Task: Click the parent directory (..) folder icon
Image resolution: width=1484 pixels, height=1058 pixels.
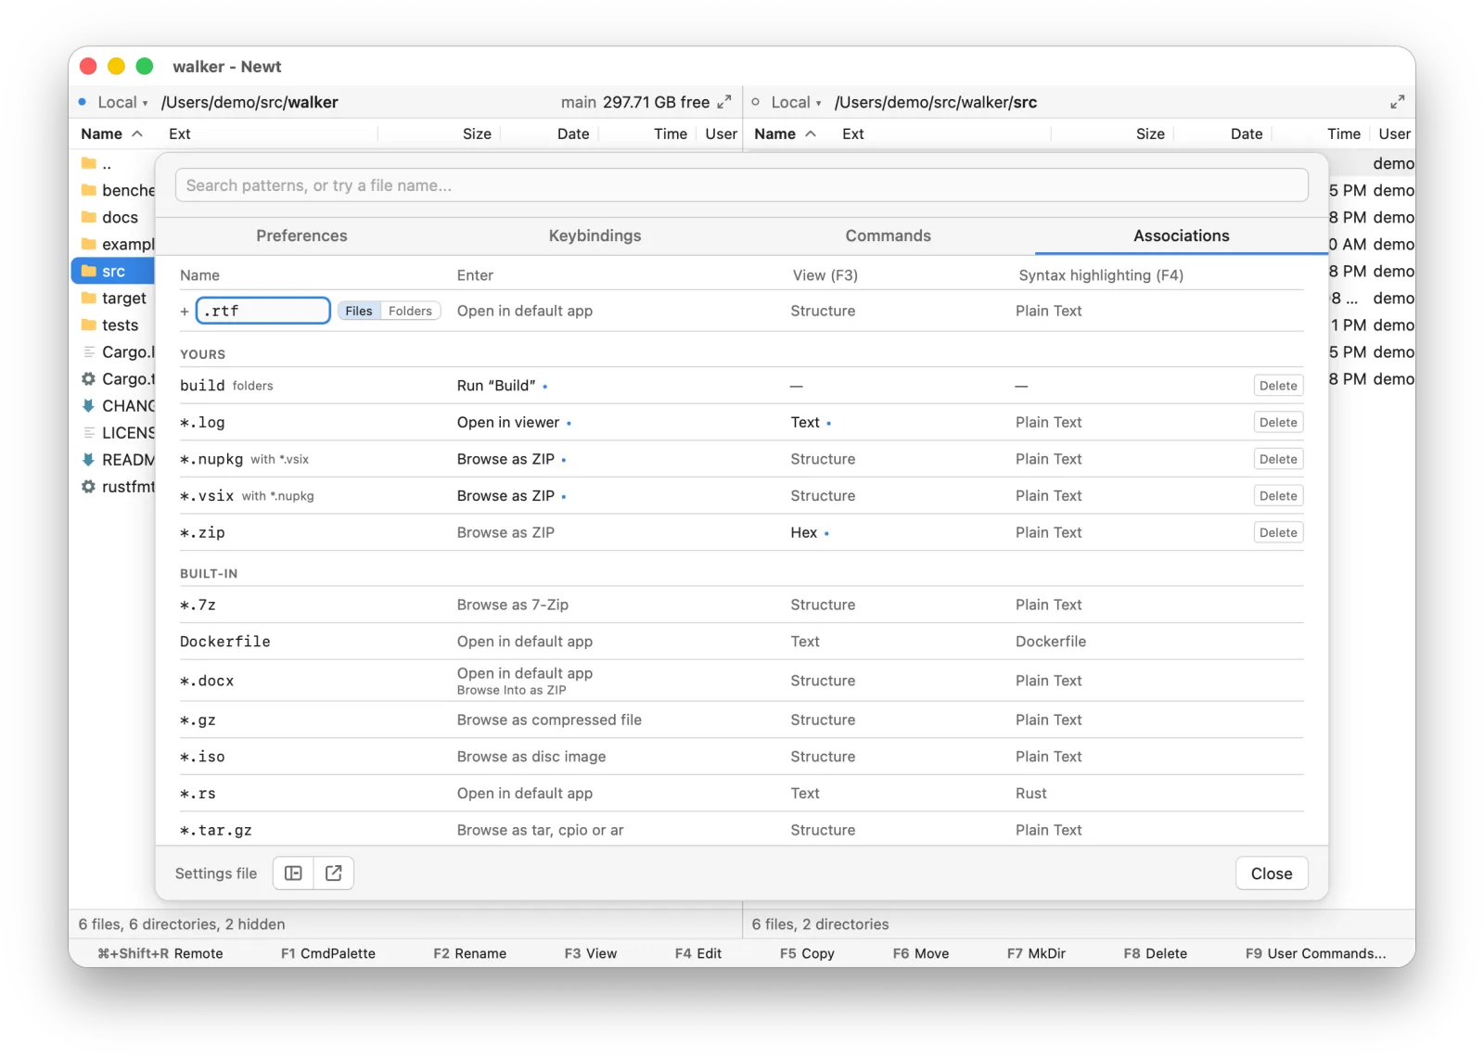Action: click(89, 163)
